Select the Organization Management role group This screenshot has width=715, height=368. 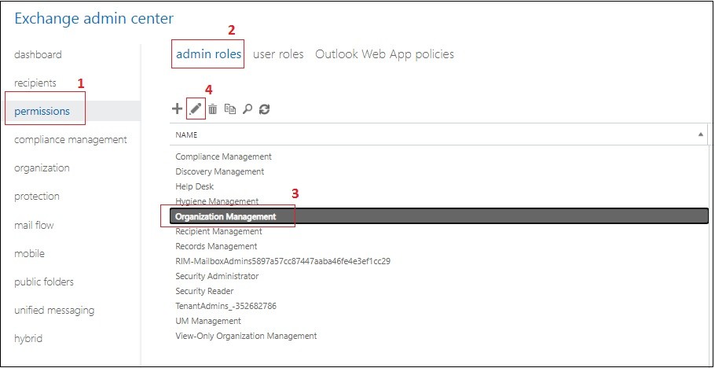click(226, 216)
